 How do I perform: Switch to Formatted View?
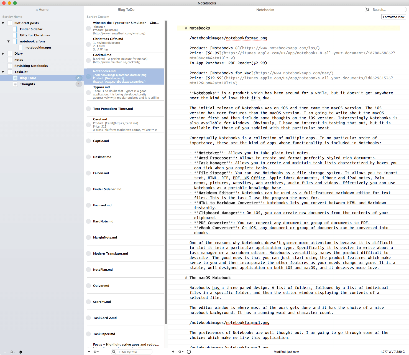tap(393, 17)
